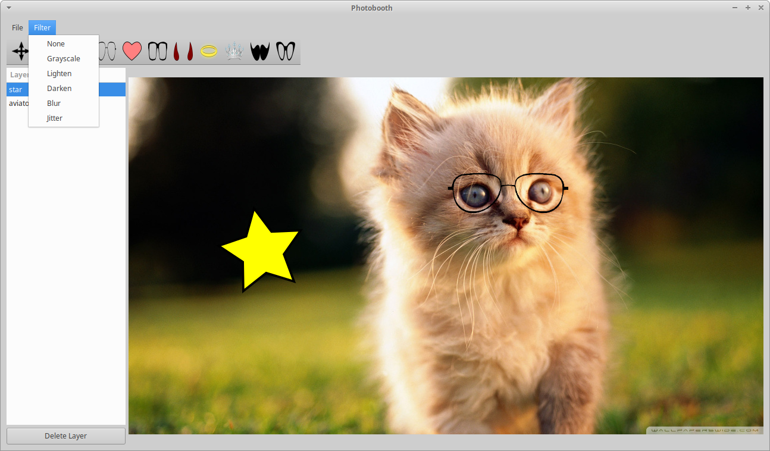Close the open Filter menu header
The image size is (770, 451).
click(x=42, y=28)
